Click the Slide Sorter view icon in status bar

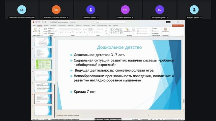point(155,120)
